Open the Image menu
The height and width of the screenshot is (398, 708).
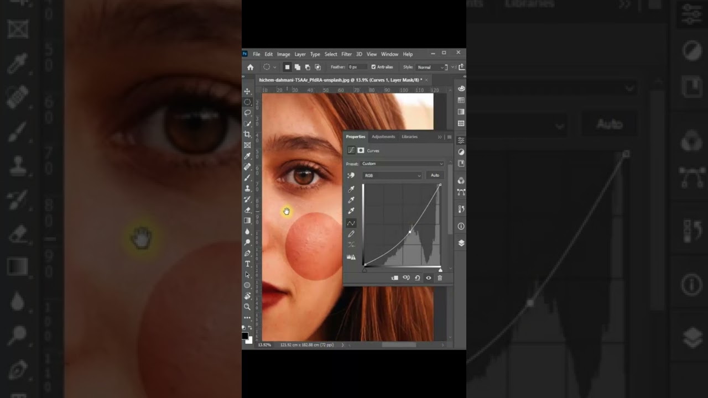coord(284,54)
